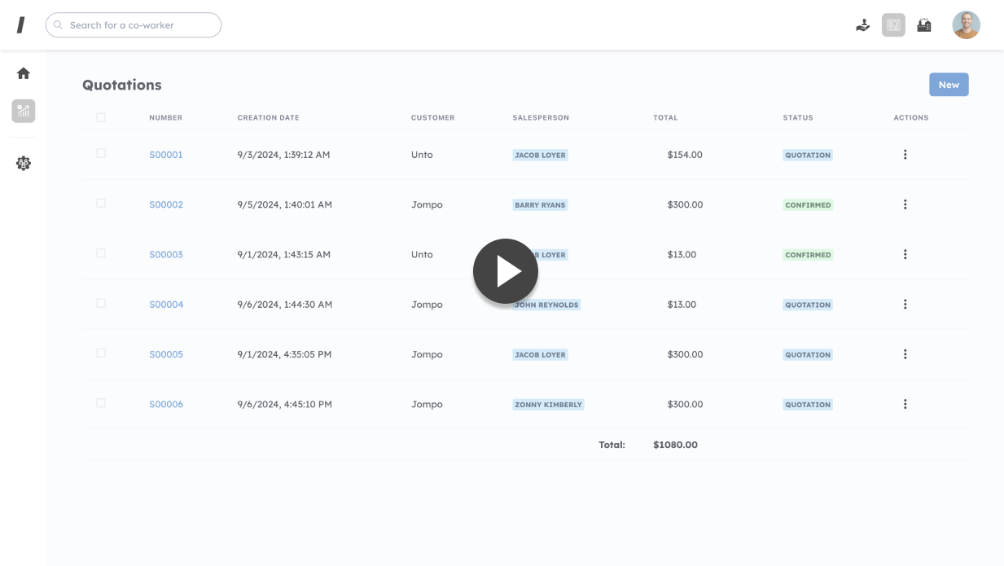Open quotation link S00003
The width and height of the screenshot is (1004, 566).
(x=166, y=255)
